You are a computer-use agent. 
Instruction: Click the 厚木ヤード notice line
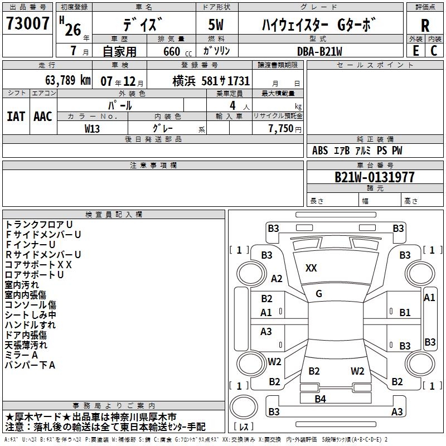click(91, 417)
